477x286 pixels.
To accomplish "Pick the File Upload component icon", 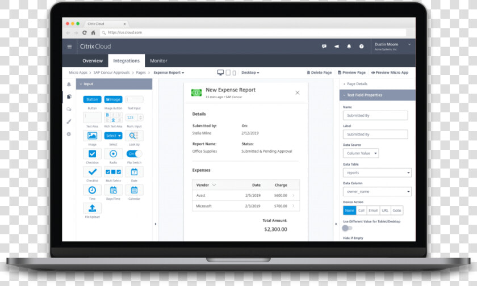I will point(92,208).
